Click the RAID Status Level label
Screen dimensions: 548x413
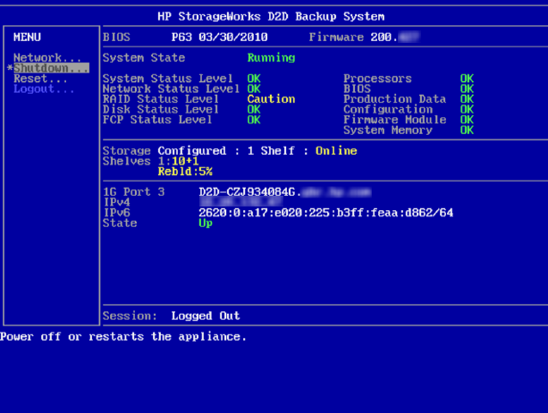161,99
